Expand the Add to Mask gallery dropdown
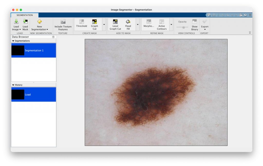Screen dimensions: 263x166 pos(138,25)
